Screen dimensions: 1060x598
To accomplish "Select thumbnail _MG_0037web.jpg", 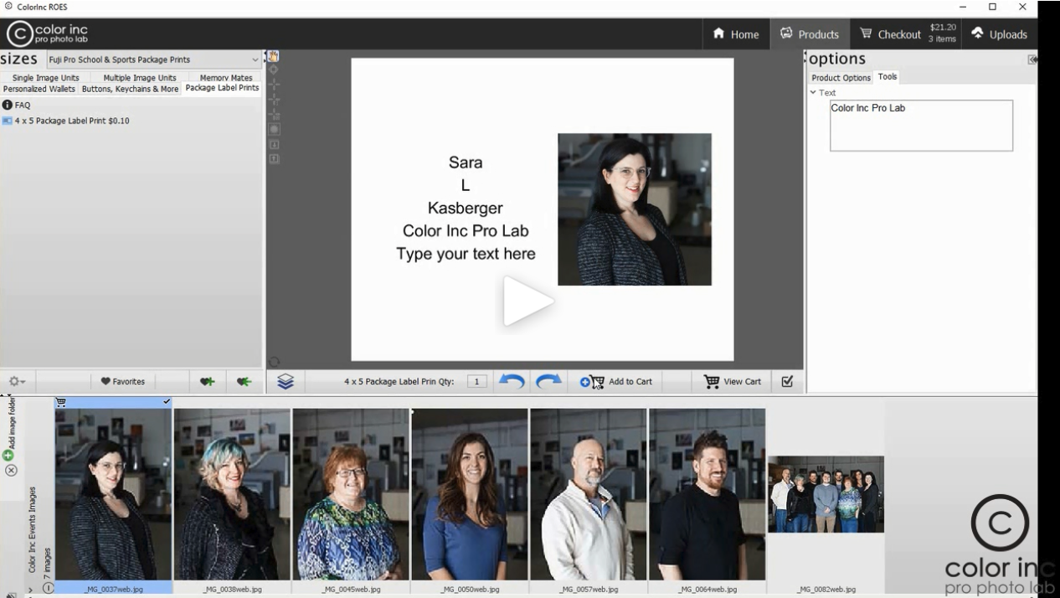I will (113, 495).
